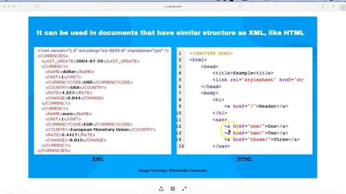Click the COUNTRY 'USA' line
Viewport: 346px width, 194px height.
point(76,87)
